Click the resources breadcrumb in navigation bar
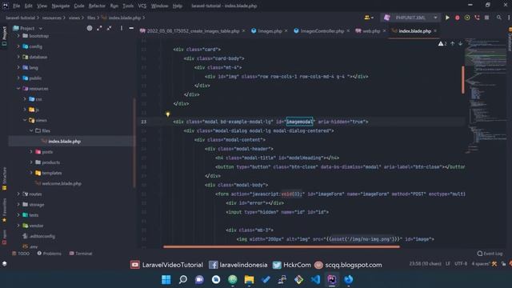 tap(51, 18)
